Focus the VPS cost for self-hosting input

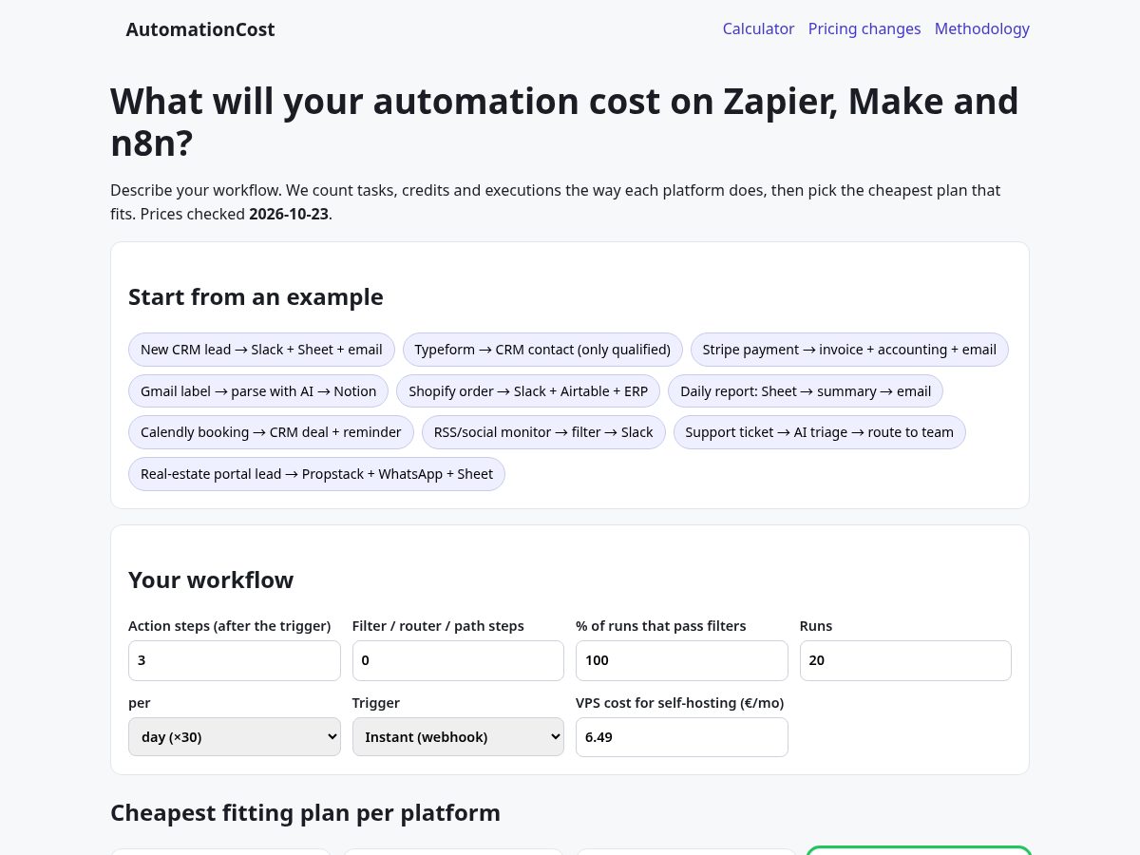pyautogui.click(x=682, y=737)
